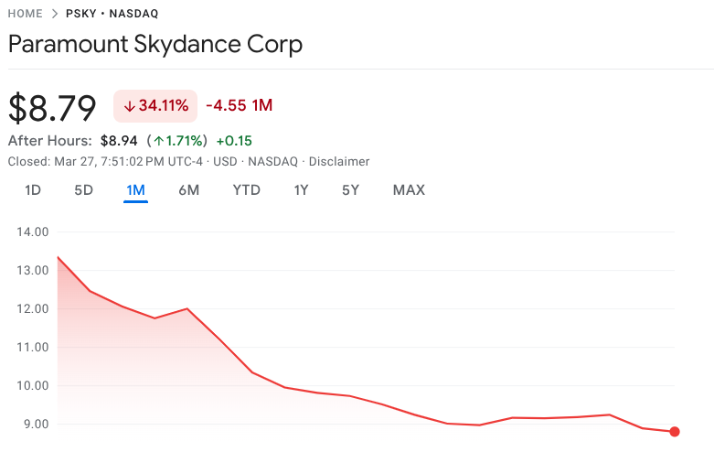714x452 pixels.
Task: Click the Closed: Mar 27 timestamp text
Action: click(x=105, y=162)
